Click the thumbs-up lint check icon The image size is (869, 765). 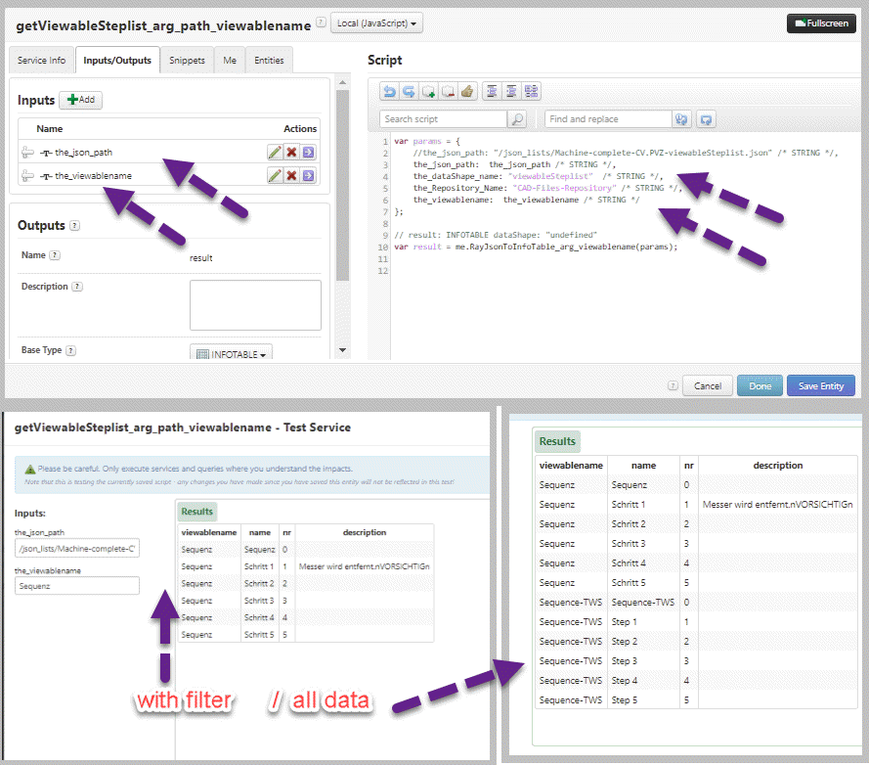coord(467,91)
